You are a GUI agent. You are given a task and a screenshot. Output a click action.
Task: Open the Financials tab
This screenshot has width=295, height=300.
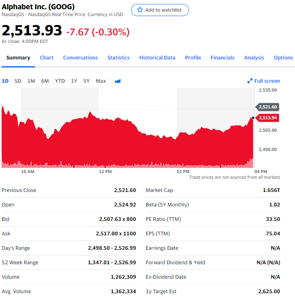pos(222,57)
